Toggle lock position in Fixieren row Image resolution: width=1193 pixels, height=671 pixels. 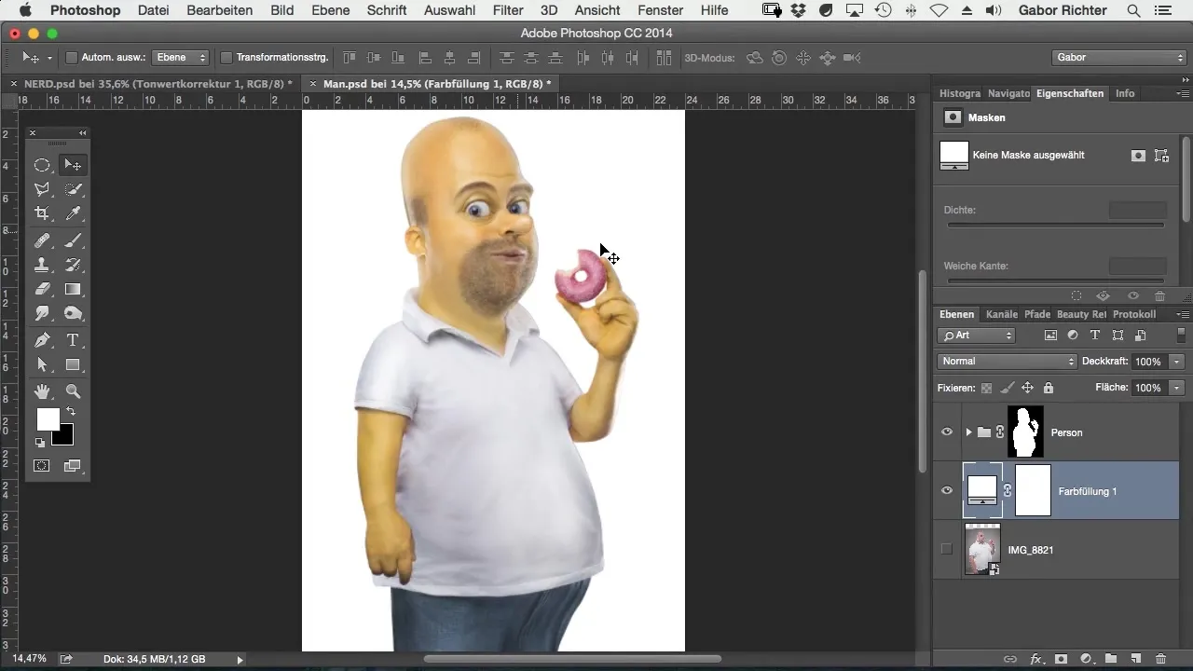(1027, 388)
